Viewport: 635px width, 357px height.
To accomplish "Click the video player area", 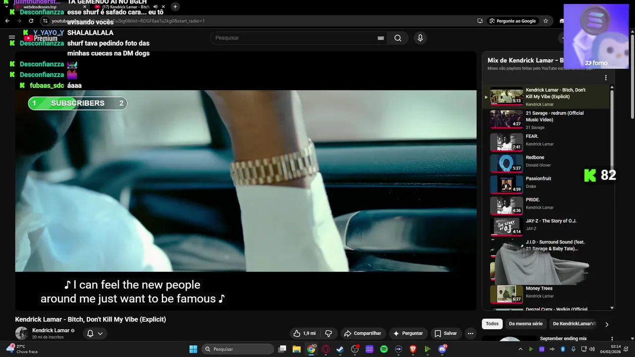I will (246, 180).
